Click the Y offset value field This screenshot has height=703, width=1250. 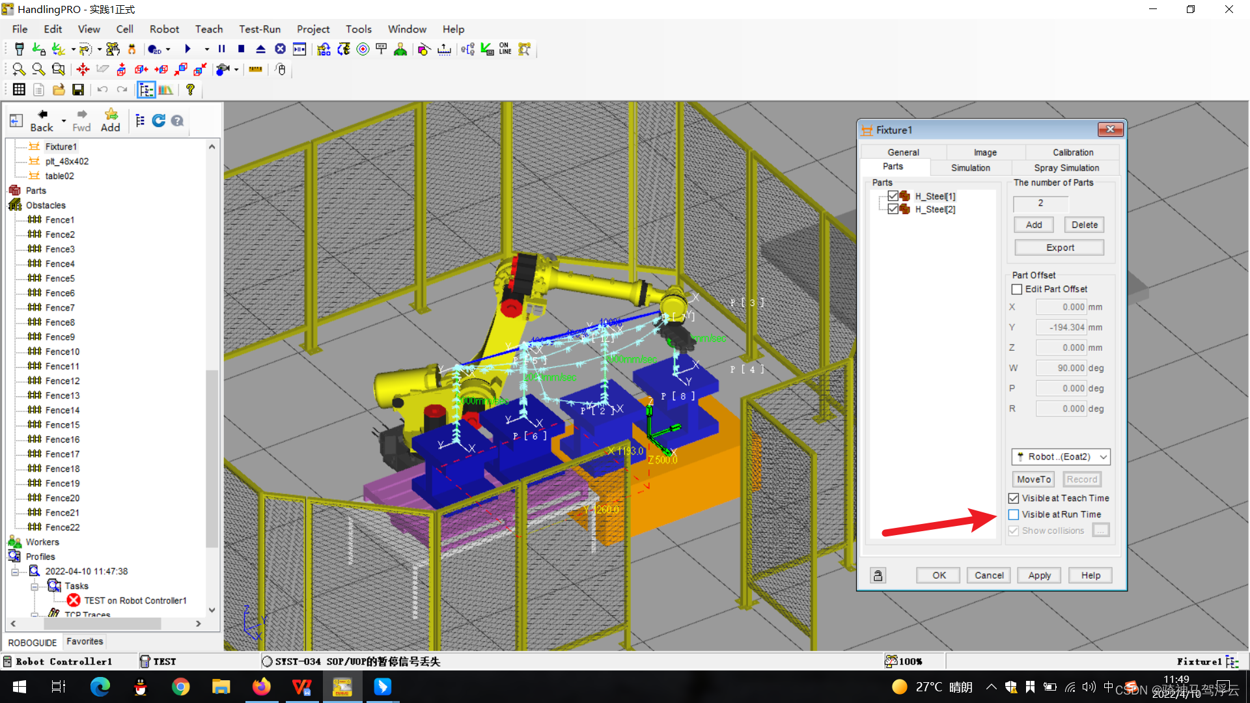coord(1061,327)
